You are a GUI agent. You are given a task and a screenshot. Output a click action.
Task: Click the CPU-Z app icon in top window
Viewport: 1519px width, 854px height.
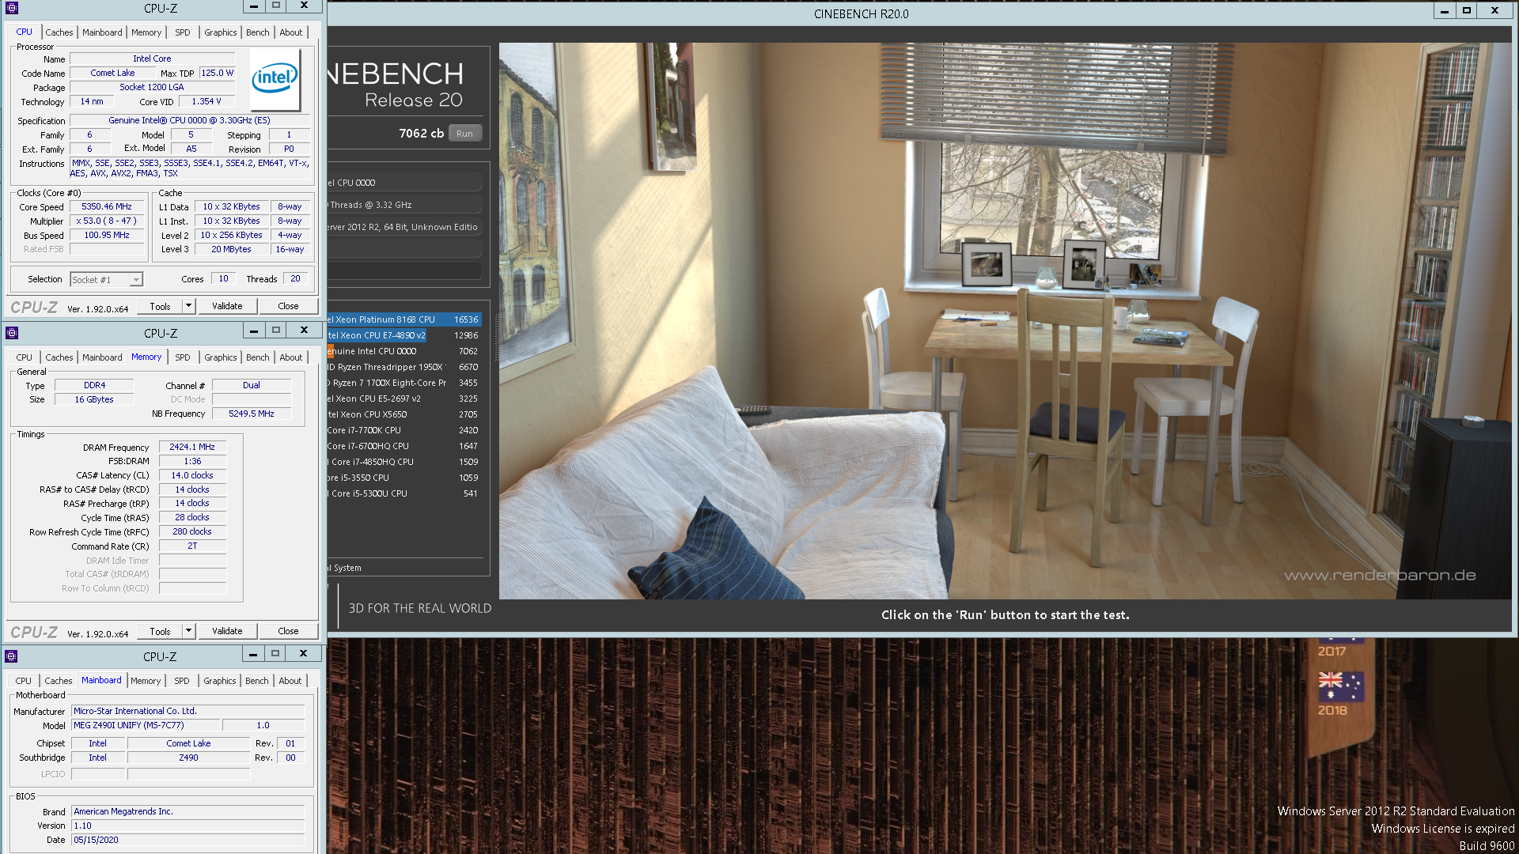coord(12,7)
